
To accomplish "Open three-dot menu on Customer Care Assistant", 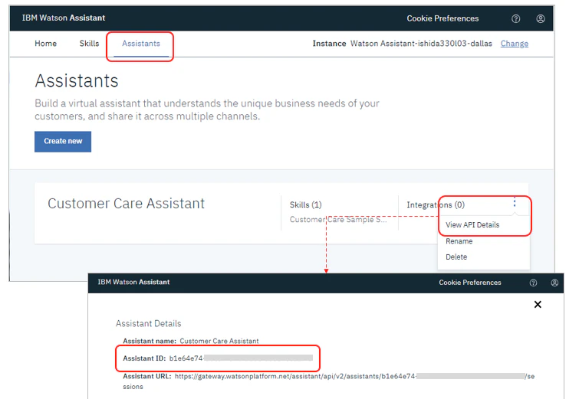I will pyautogui.click(x=515, y=202).
